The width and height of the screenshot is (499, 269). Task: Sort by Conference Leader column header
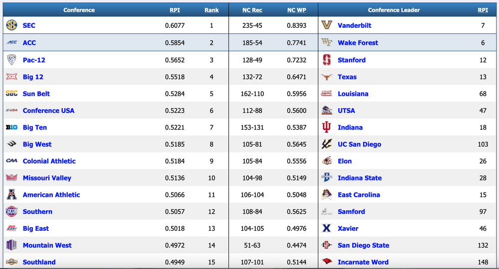tap(394, 10)
